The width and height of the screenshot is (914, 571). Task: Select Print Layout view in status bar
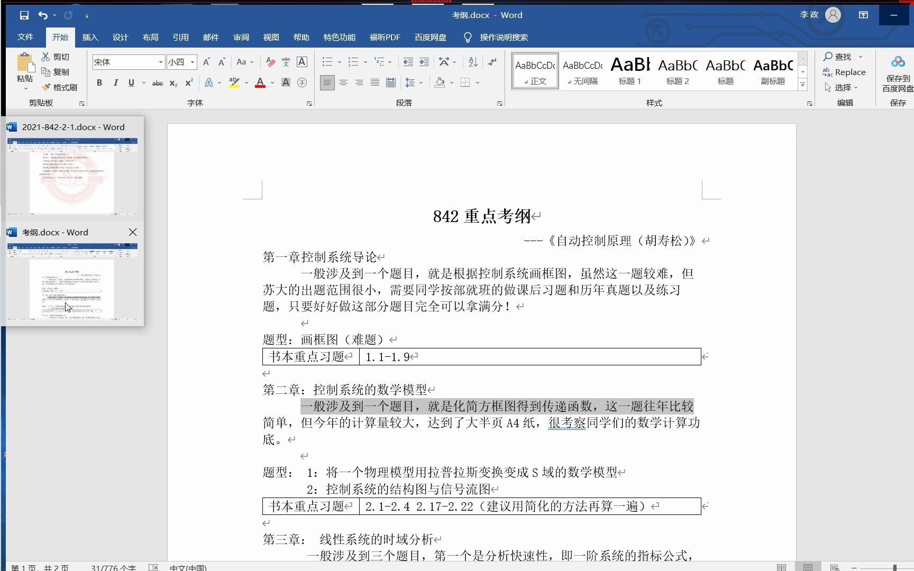(x=808, y=567)
